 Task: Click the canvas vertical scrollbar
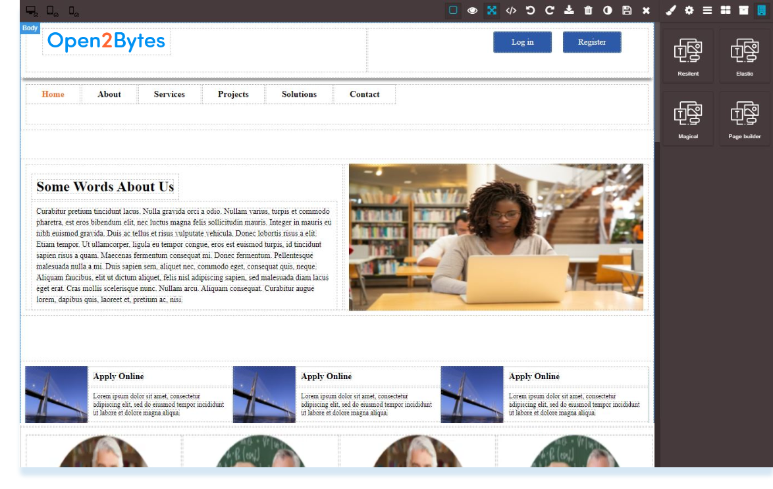657,84
